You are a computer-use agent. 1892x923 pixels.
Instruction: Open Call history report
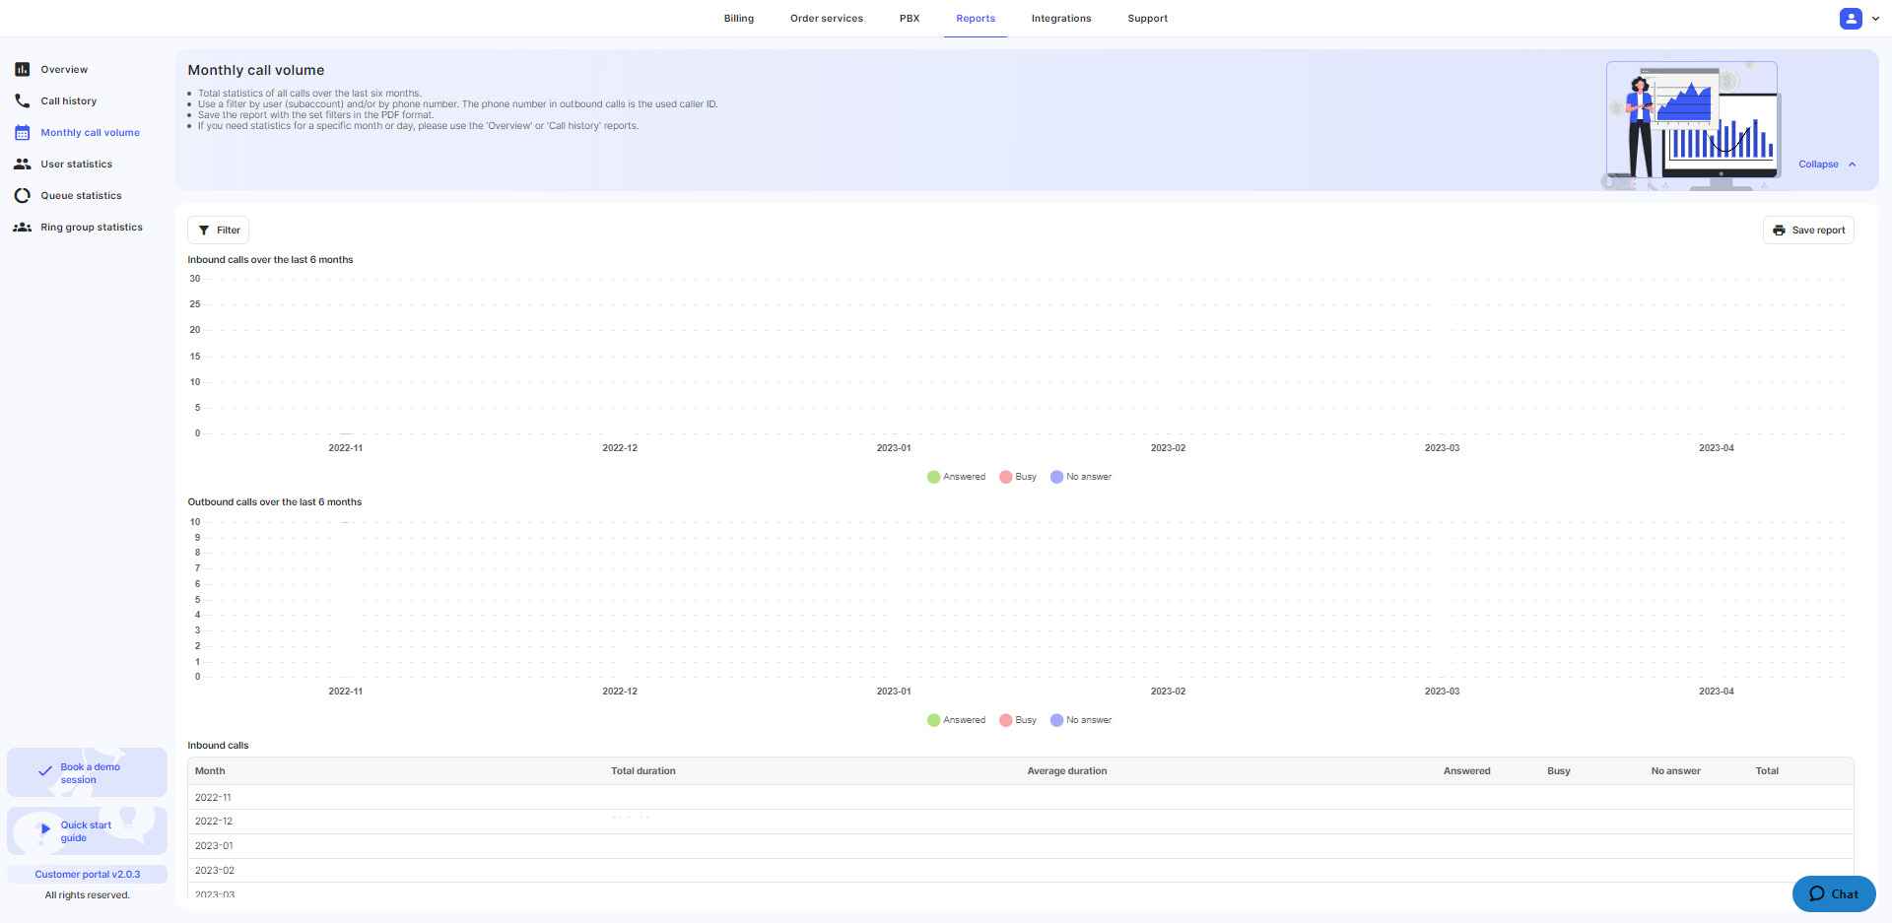tap(69, 101)
